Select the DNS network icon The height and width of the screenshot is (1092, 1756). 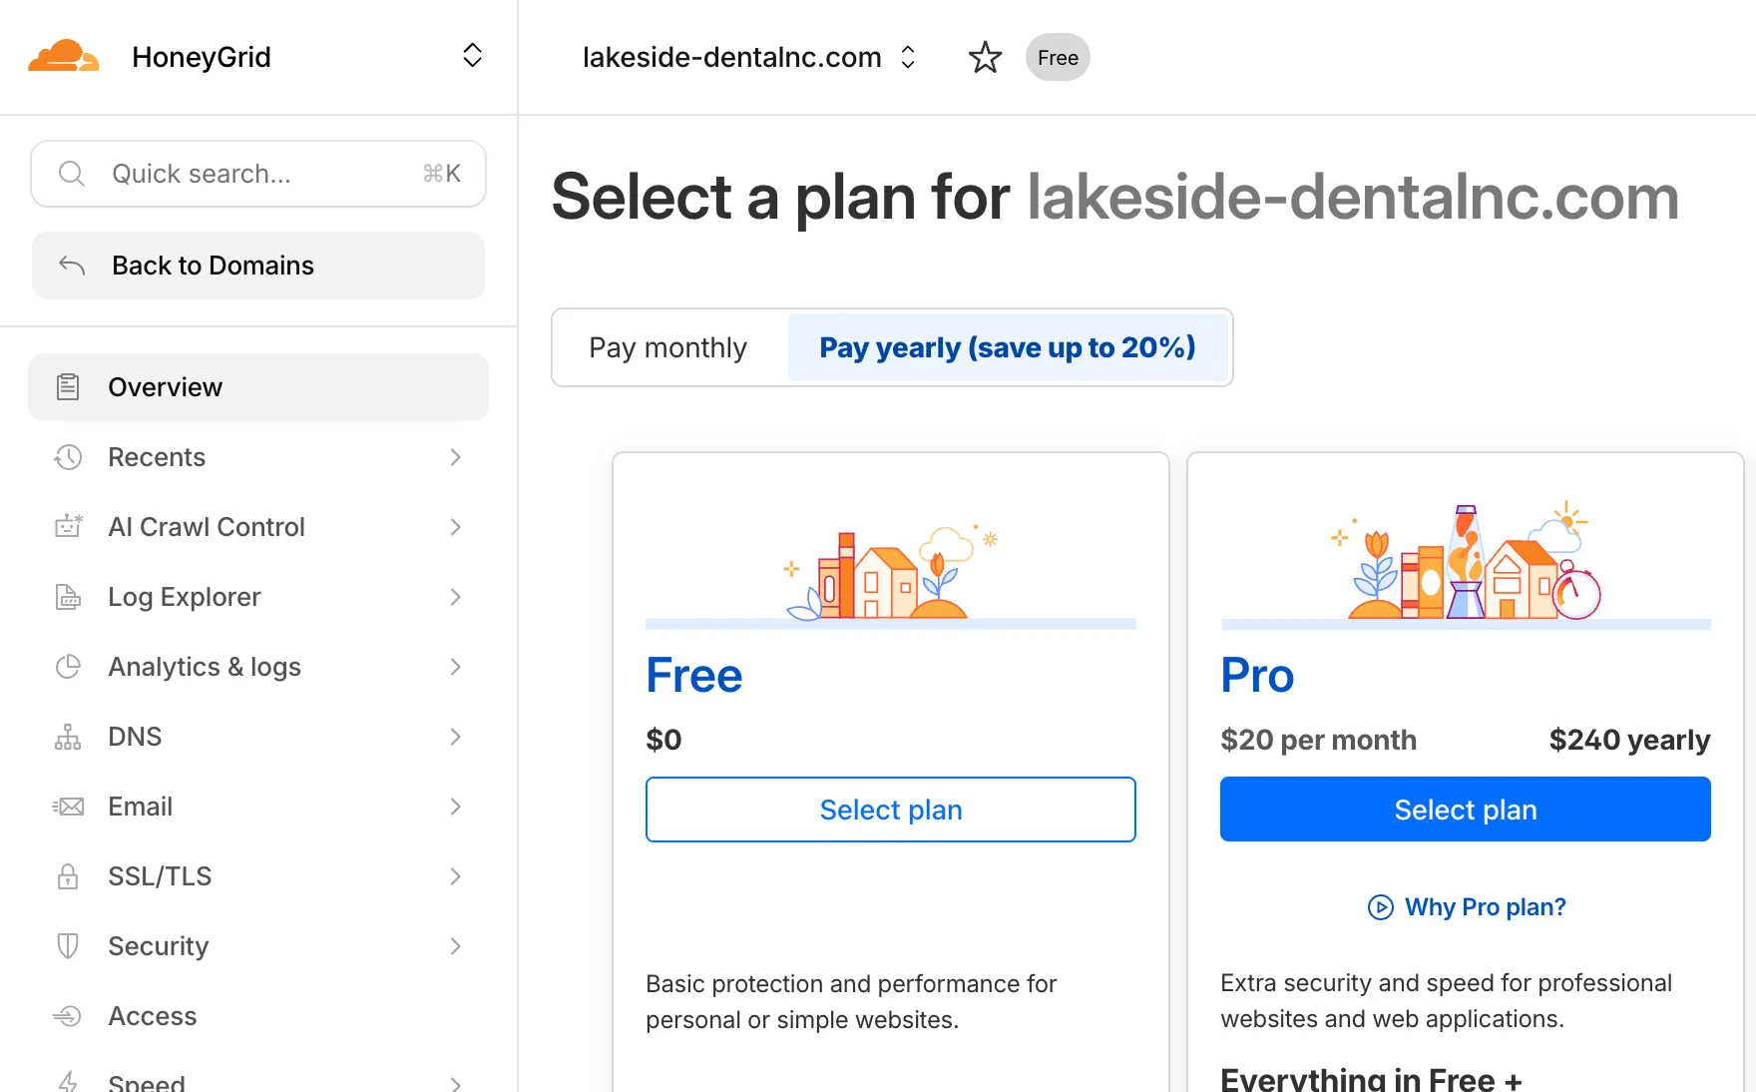(x=67, y=737)
